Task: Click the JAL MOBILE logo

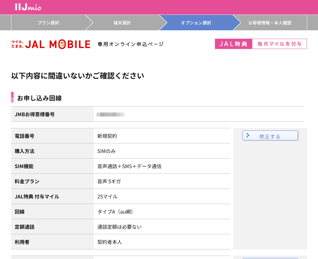Action: tap(59, 44)
